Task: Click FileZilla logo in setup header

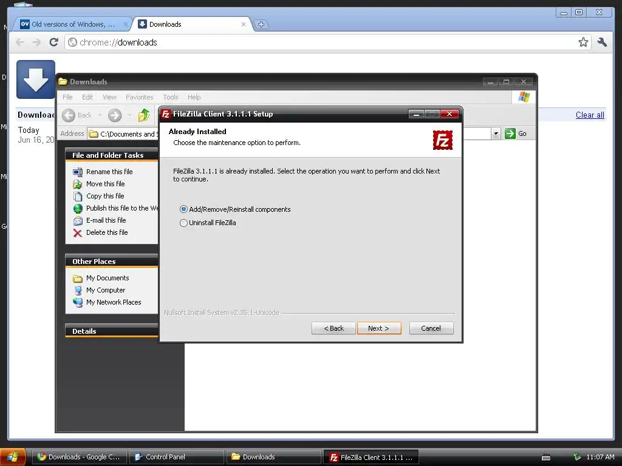Action: [x=443, y=140]
